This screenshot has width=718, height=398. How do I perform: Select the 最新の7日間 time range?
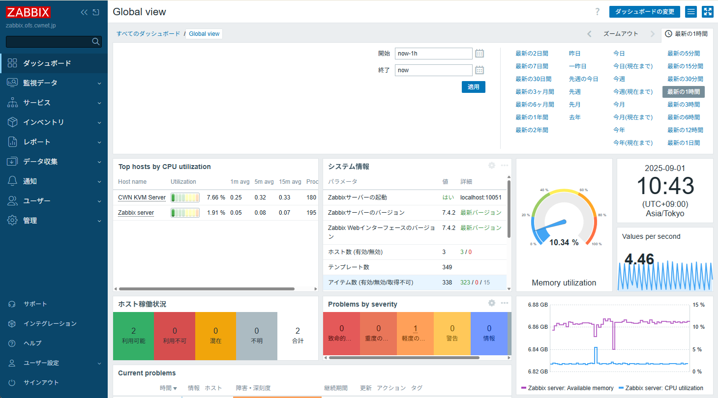(x=532, y=66)
